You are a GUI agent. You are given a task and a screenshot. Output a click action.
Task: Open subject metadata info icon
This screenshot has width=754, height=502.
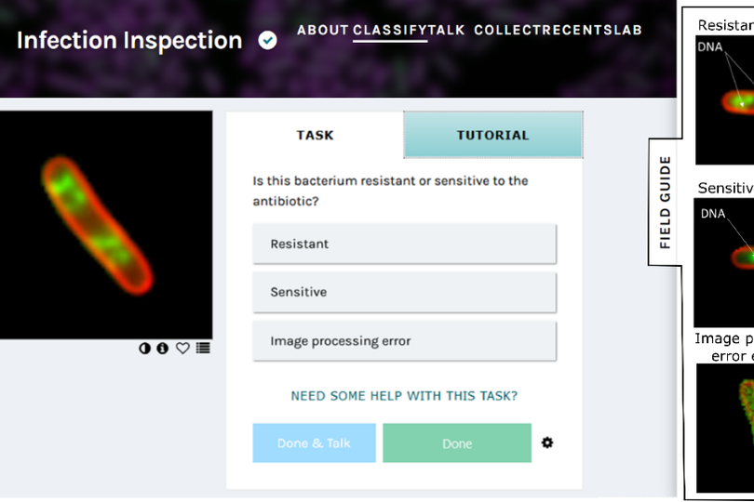point(163,349)
